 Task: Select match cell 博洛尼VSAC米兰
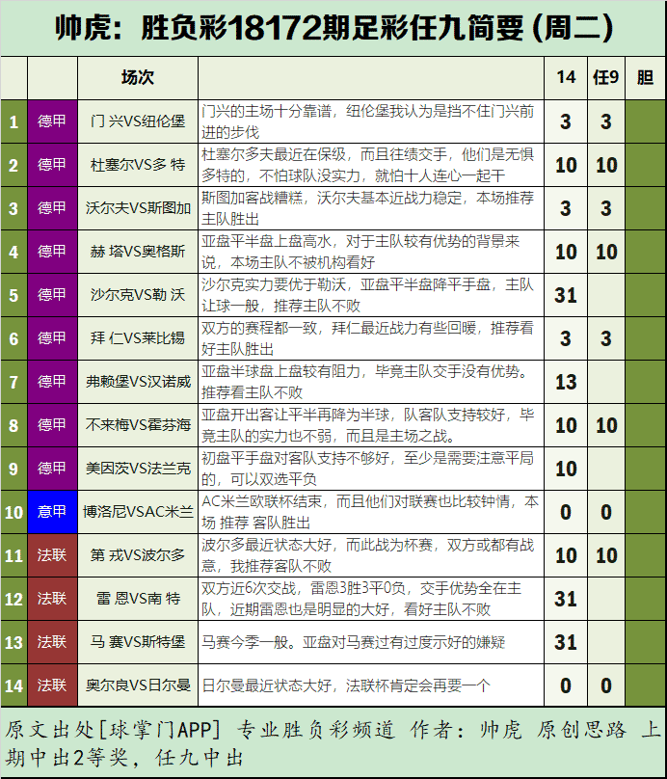pos(138,512)
